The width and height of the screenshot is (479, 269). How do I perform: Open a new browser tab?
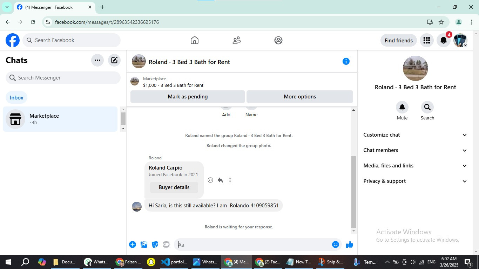pos(102,7)
